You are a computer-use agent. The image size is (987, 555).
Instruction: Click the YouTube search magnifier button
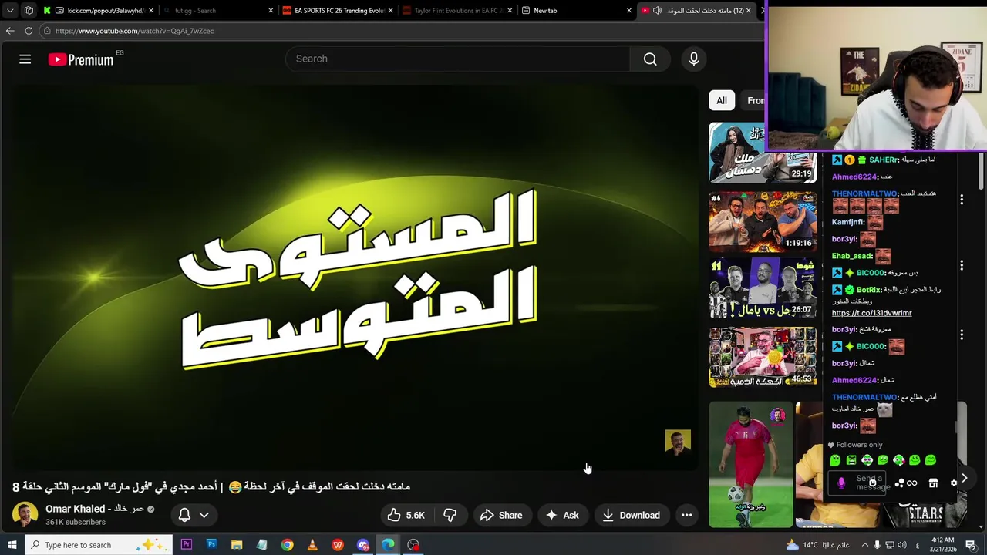coord(650,59)
